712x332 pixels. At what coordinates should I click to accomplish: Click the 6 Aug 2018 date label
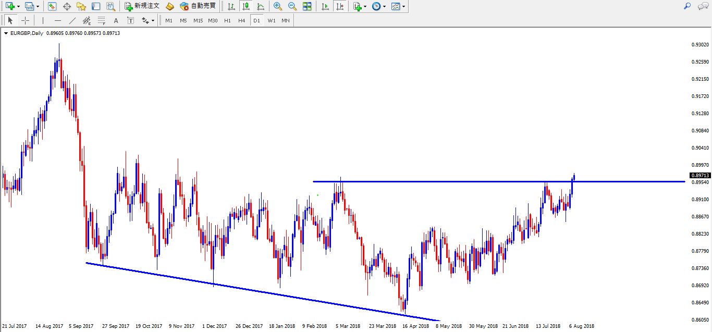582,326
